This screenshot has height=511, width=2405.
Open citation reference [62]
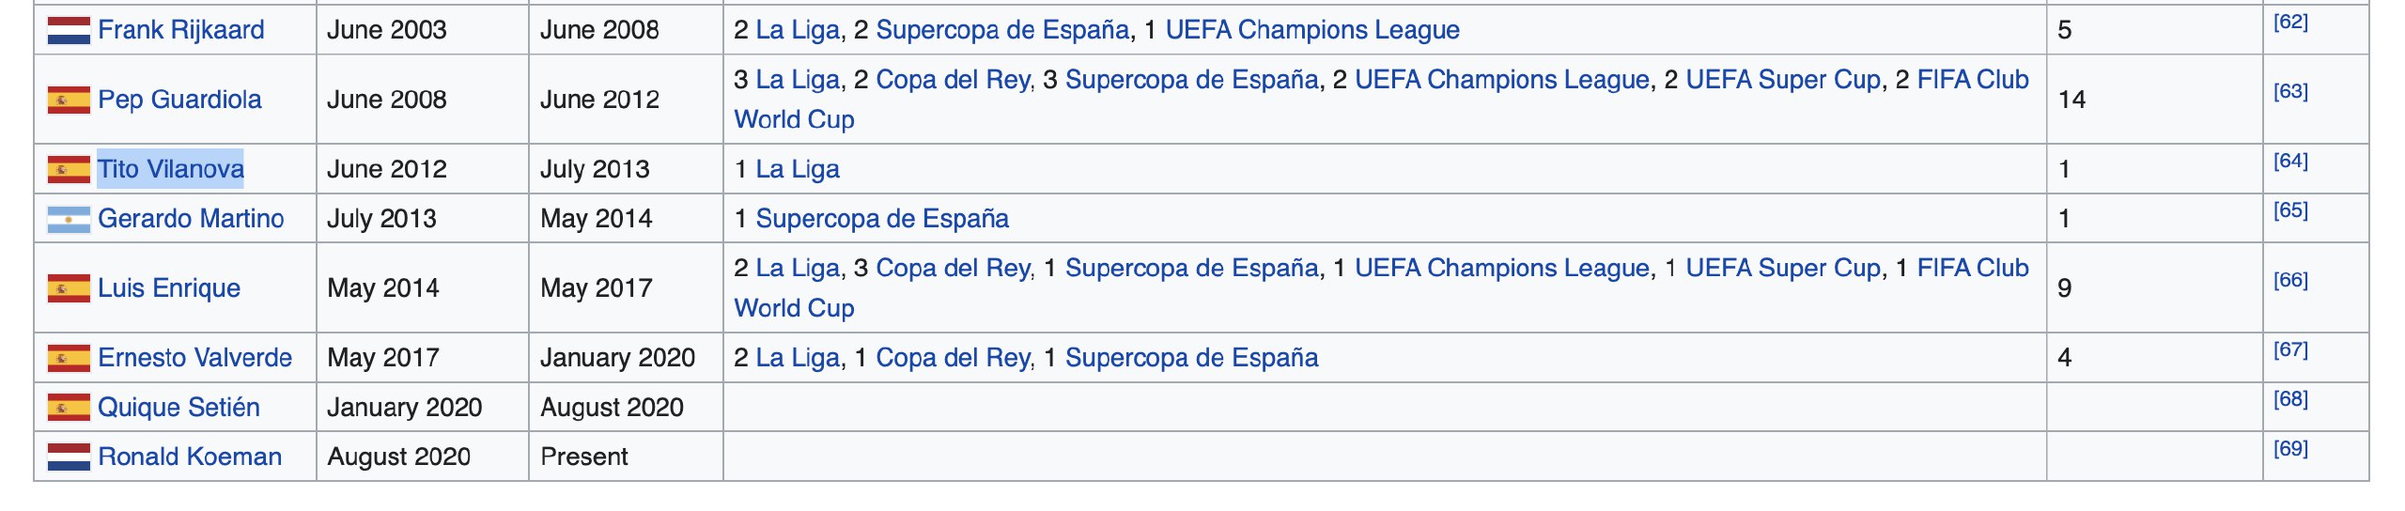point(2290,22)
